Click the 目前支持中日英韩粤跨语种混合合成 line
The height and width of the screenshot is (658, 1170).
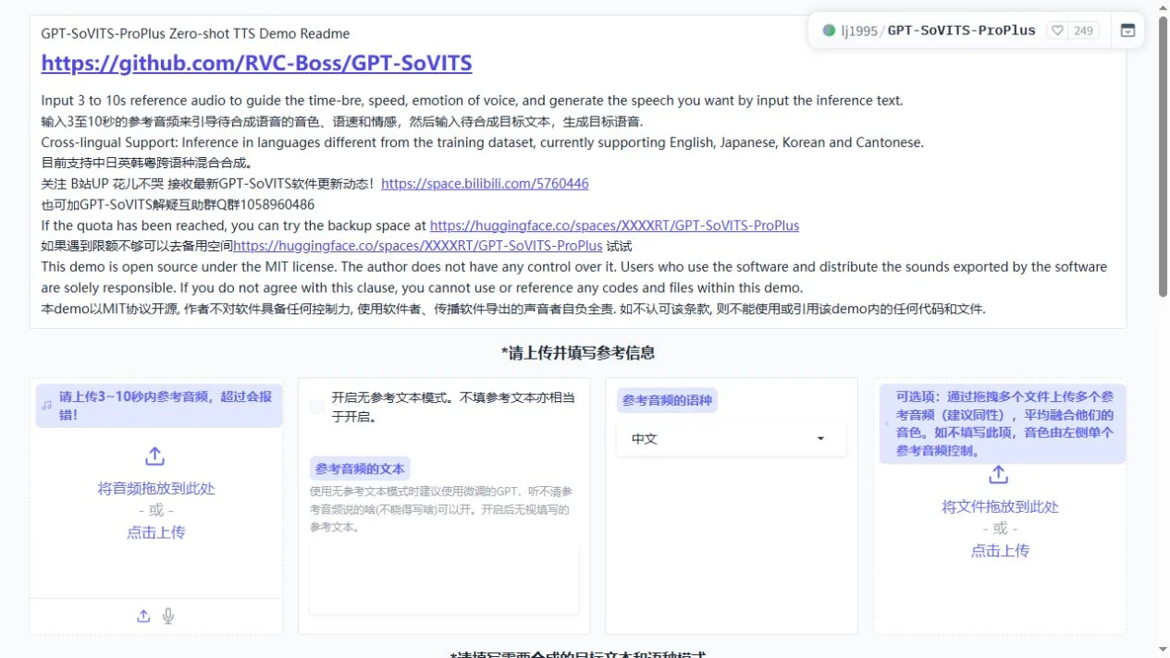pyautogui.click(x=147, y=163)
